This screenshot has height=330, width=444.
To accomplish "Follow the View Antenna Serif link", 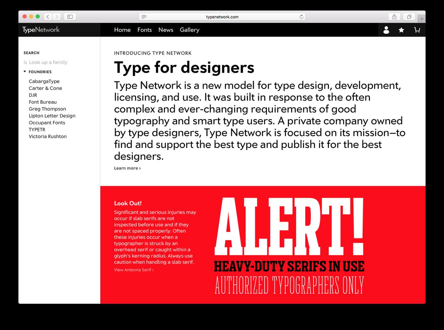I will (134, 270).
